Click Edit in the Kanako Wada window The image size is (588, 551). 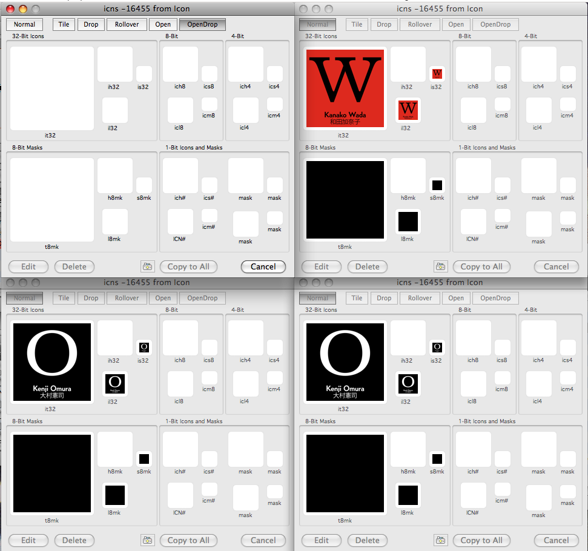pyautogui.click(x=322, y=266)
